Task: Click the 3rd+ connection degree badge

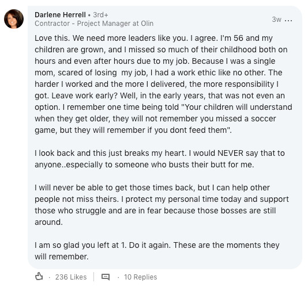Action: pyautogui.click(x=100, y=15)
